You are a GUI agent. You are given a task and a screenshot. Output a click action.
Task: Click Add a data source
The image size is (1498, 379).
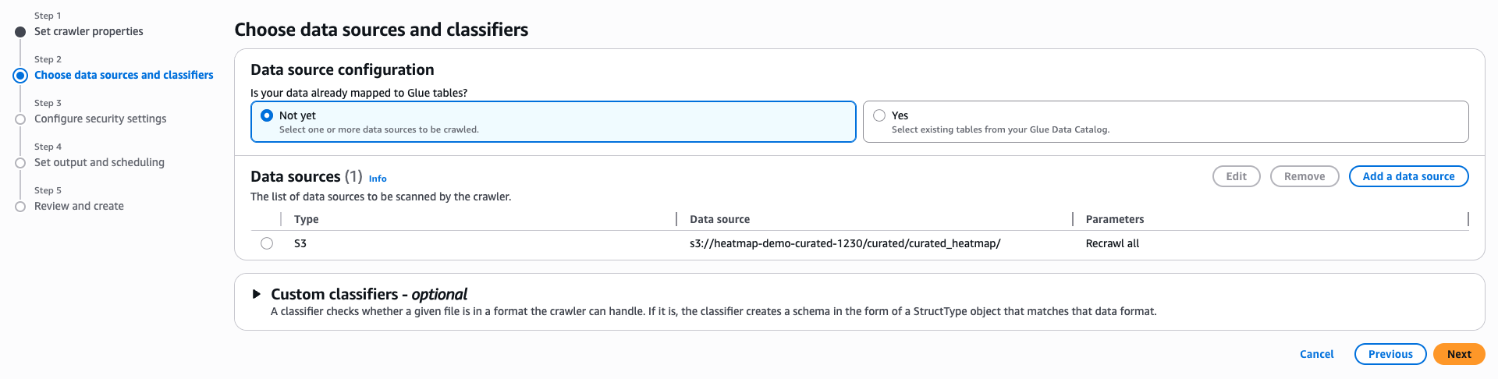(1408, 176)
